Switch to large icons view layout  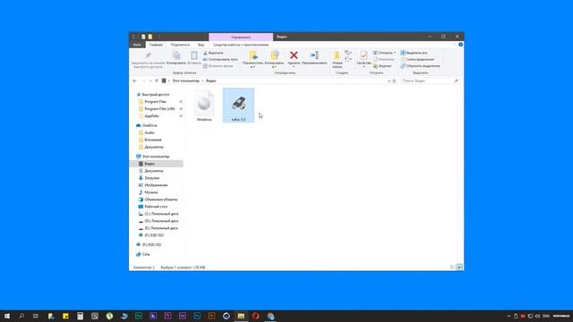(x=459, y=267)
